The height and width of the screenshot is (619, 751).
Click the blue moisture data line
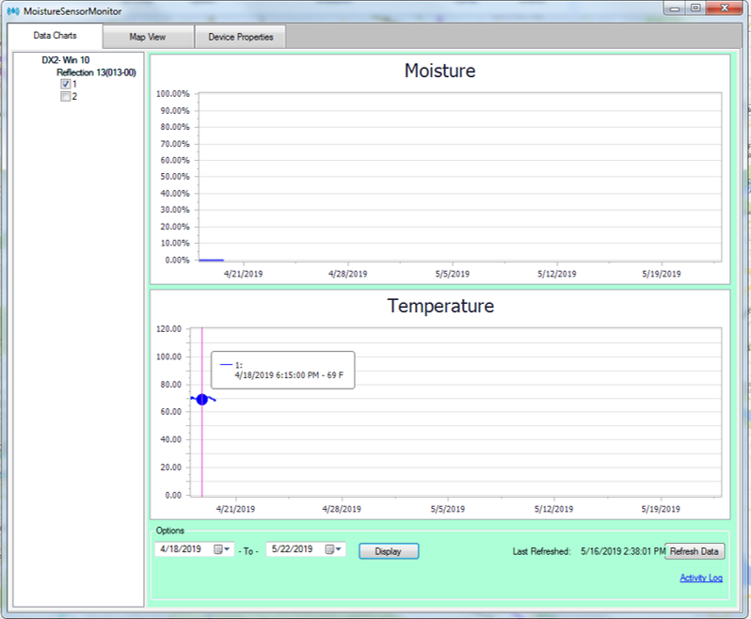tap(211, 260)
